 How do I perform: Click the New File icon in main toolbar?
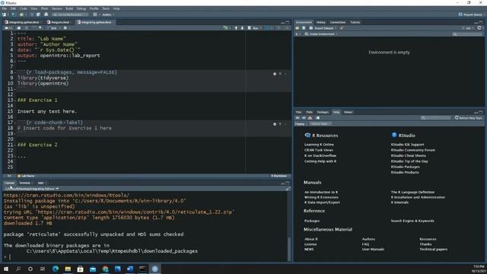[x=4, y=14]
